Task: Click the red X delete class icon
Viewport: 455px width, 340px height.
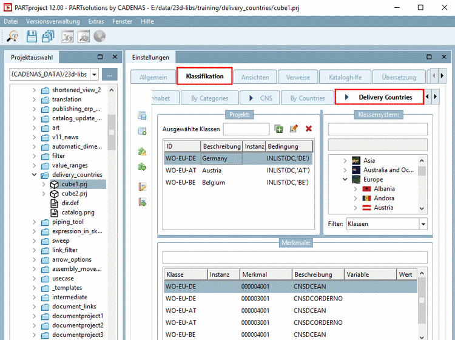Action: pyautogui.click(x=309, y=129)
